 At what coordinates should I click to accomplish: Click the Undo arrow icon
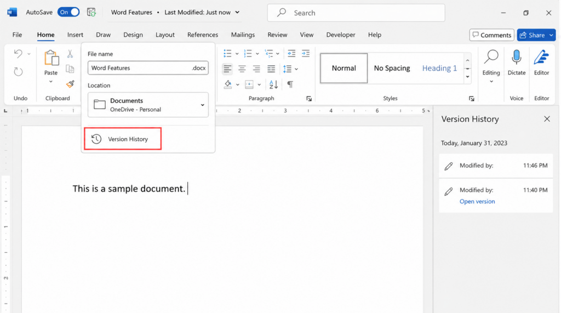point(18,54)
